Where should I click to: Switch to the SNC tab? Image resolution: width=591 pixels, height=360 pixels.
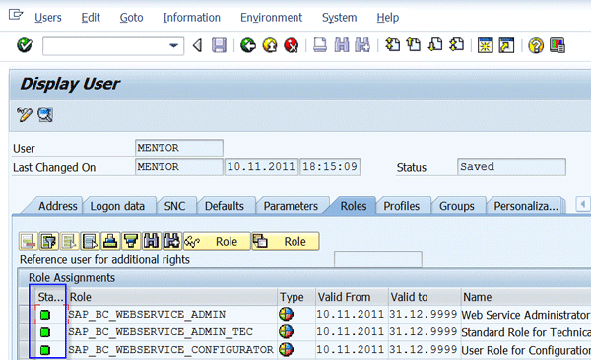(x=174, y=206)
